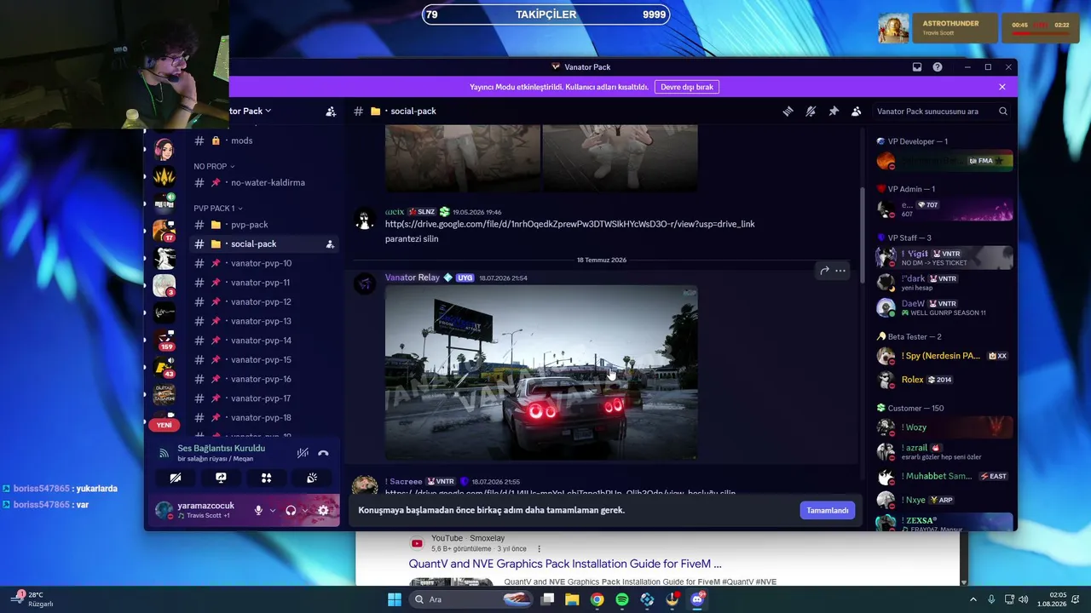Open more options beside YouTube search result
The height and width of the screenshot is (613, 1091).
539,548
